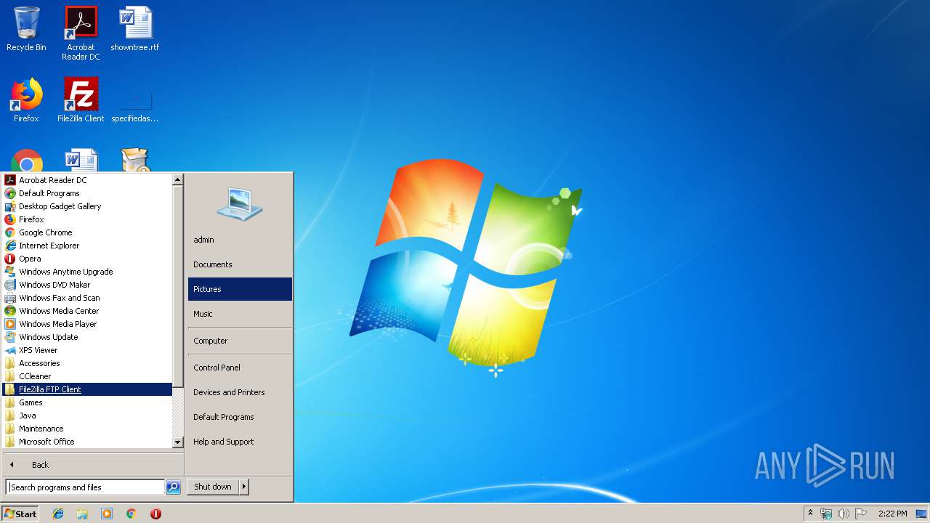930x523 pixels.
Task: Click the Shut down button
Action: [x=213, y=487]
